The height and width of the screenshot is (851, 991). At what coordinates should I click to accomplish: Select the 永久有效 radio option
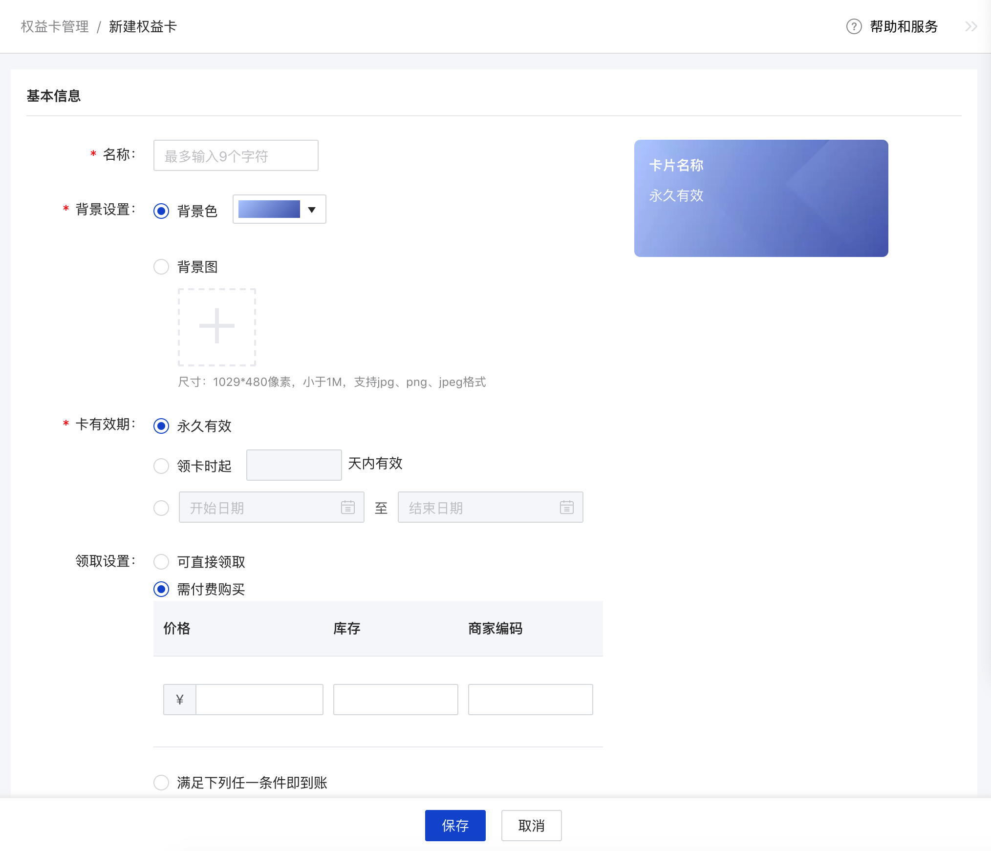click(161, 426)
